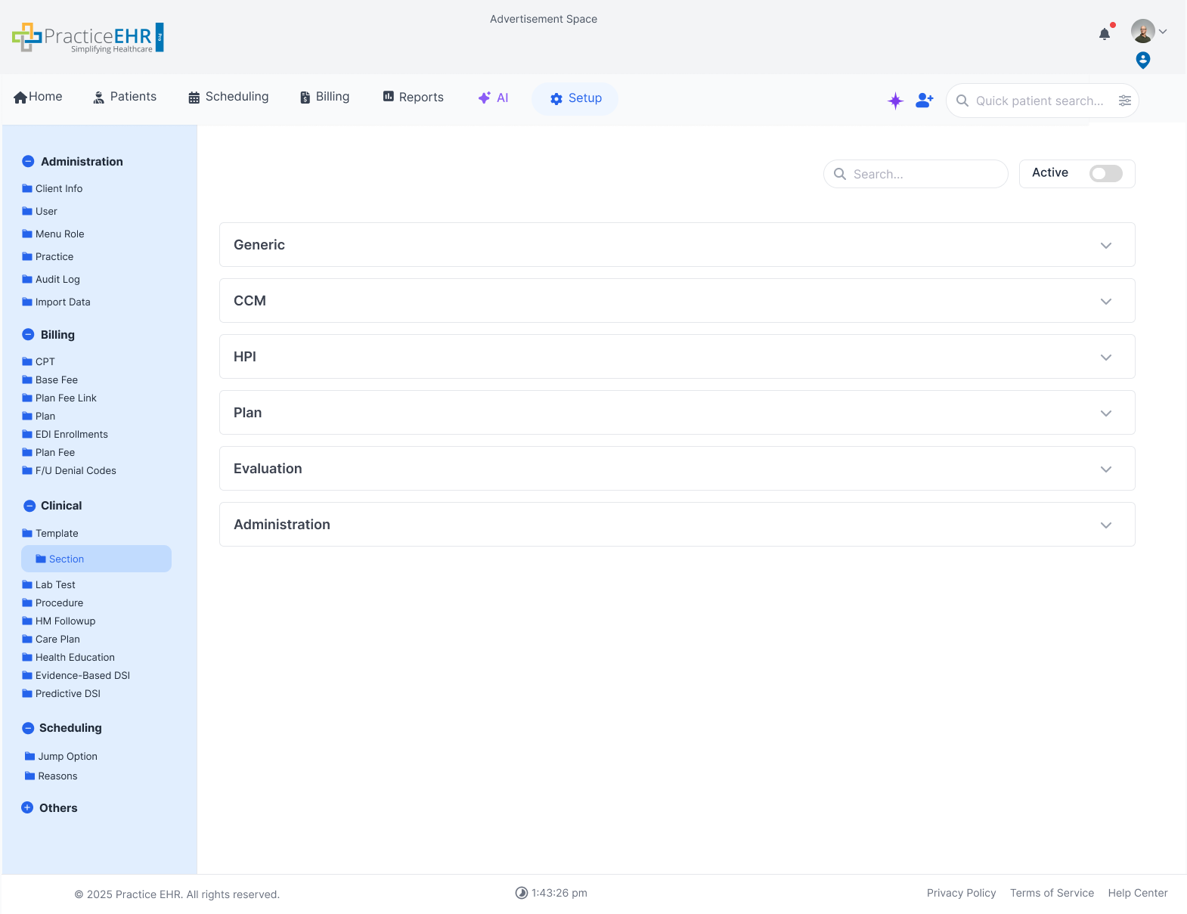Screen dimensions: 1187x914
Task: Go to the Reports navigation tab
Action: (x=413, y=97)
